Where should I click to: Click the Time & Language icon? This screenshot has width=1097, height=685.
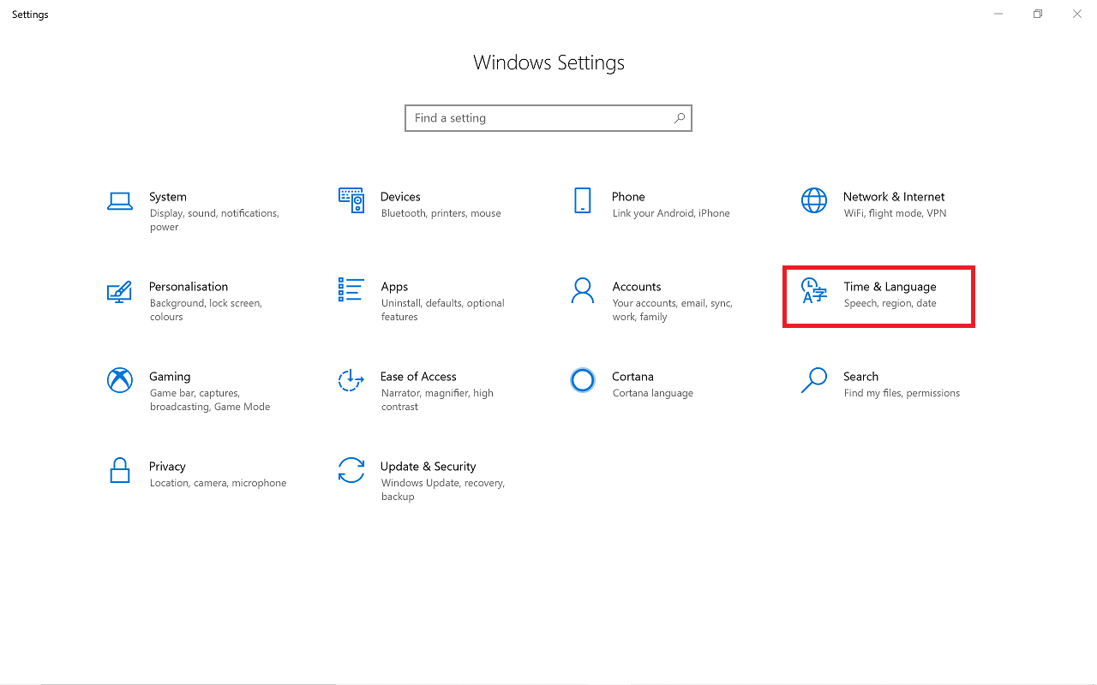(x=814, y=291)
